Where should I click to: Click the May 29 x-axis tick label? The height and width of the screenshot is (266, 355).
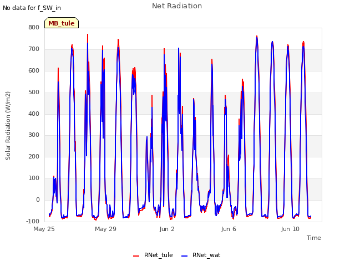click(105, 229)
